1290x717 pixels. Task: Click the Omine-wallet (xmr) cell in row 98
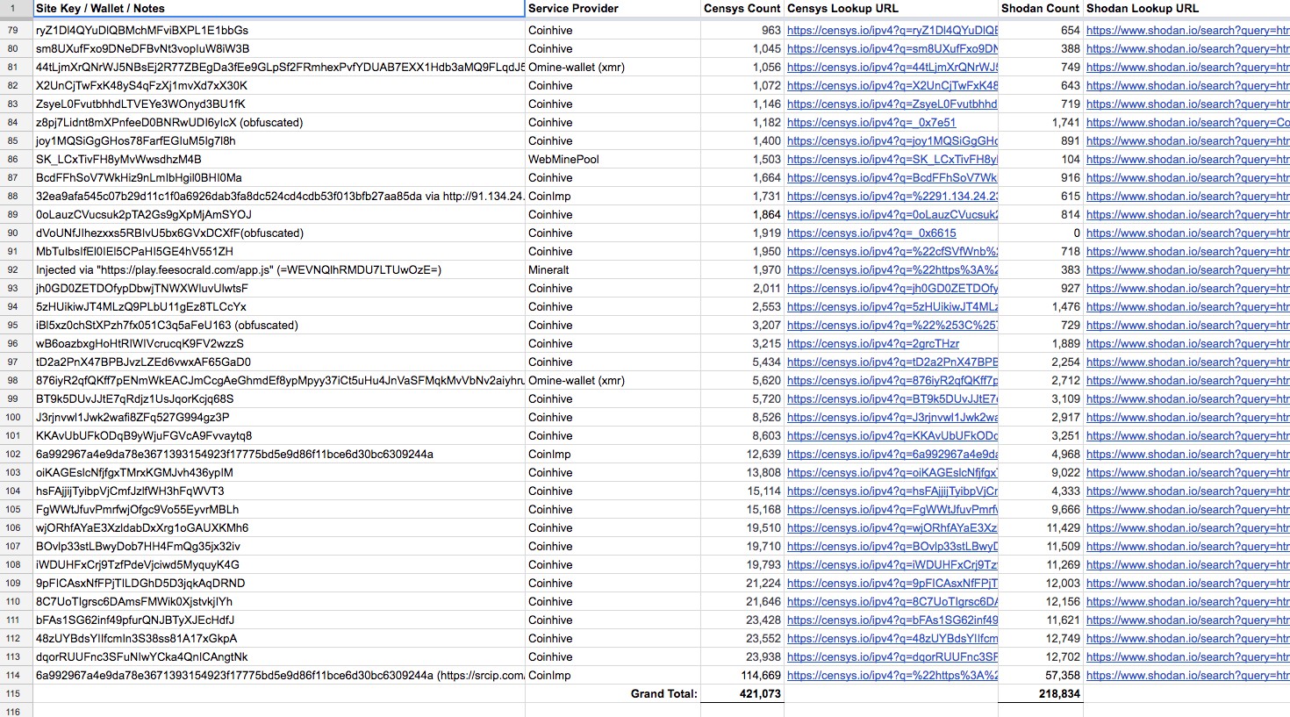pyautogui.click(x=613, y=380)
